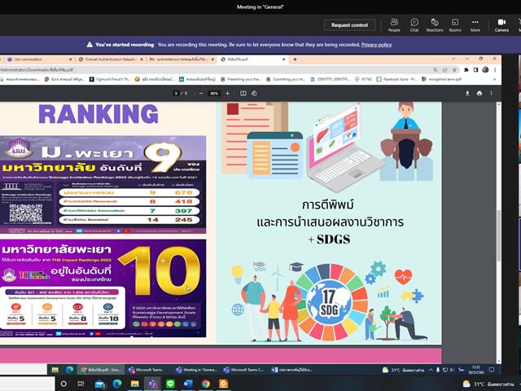
Task: Open the More actions menu
Action: (475, 25)
